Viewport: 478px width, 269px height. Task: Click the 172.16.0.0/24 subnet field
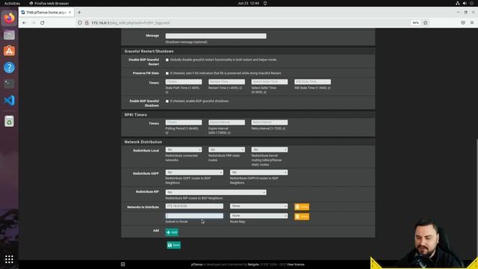coord(194,206)
